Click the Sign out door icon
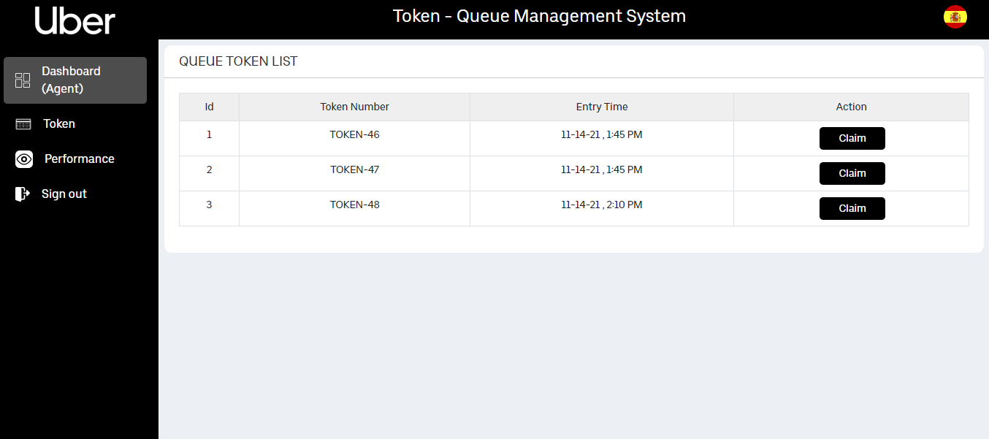 point(22,194)
